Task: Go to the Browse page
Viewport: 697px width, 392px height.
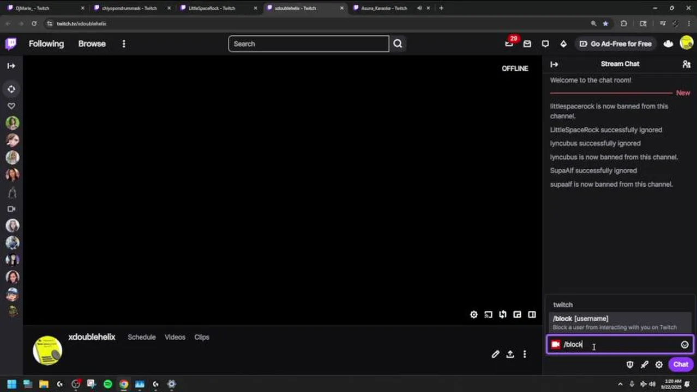Action: click(x=92, y=44)
